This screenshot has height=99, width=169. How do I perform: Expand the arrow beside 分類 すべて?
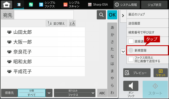pyautogui.click(x=49, y=93)
